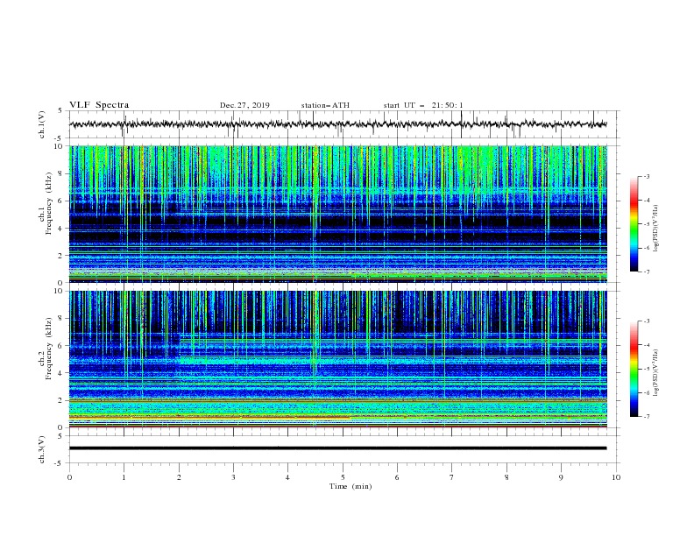Click the '10' tick on time axis
Image resolution: width=694 pixels, height=536 pixels.
[616, 477]
